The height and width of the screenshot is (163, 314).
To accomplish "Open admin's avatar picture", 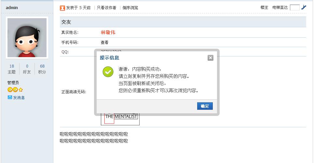I will pos(27,38).
